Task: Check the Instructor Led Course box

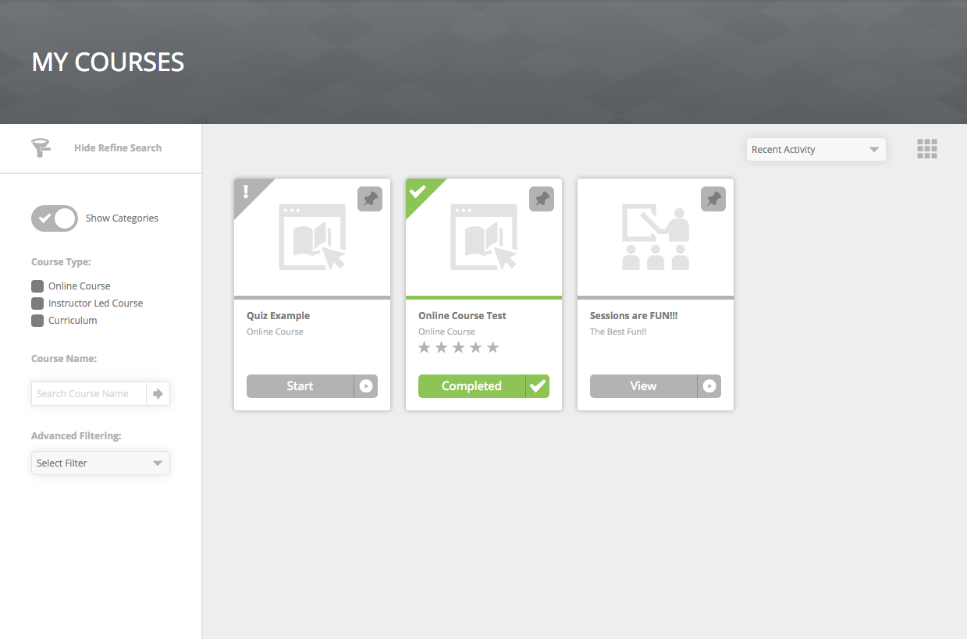Action: [37, 304]
